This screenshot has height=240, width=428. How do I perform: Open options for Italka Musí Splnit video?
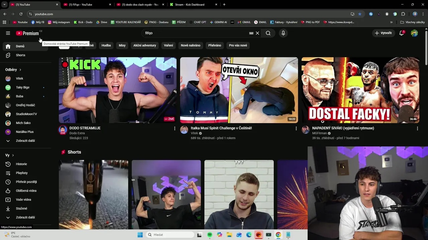click(296, 128)
